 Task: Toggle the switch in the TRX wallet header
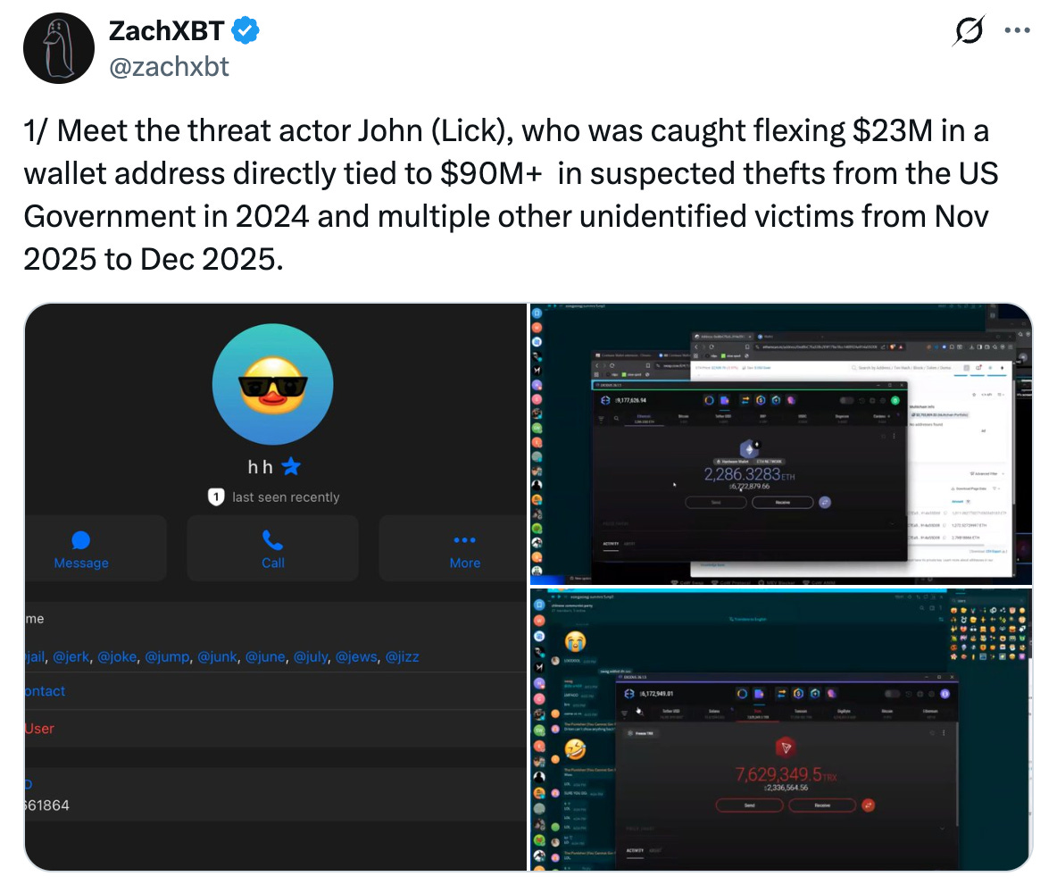point(892,694)
